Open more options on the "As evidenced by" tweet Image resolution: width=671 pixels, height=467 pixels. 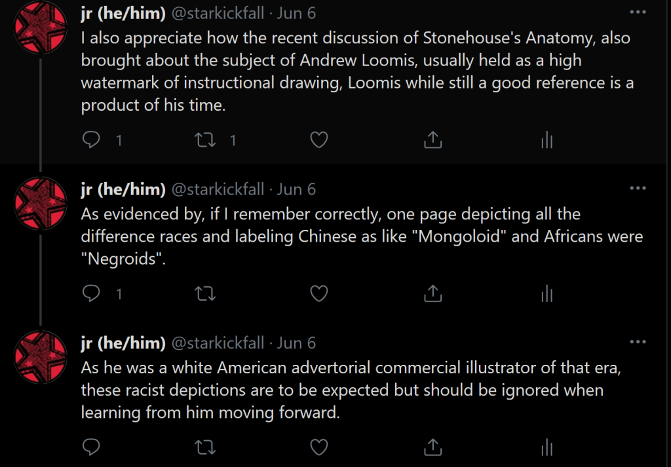(x=637, y=188)
